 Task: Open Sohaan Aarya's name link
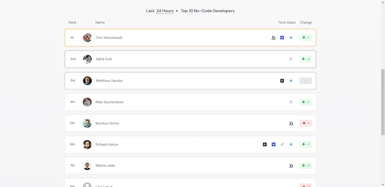(106, 144)
